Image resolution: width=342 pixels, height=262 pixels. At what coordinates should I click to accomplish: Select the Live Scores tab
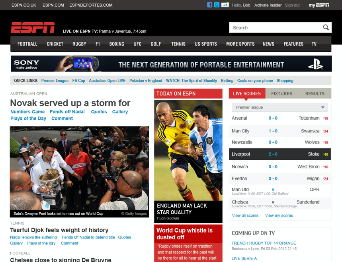[247, 94]
